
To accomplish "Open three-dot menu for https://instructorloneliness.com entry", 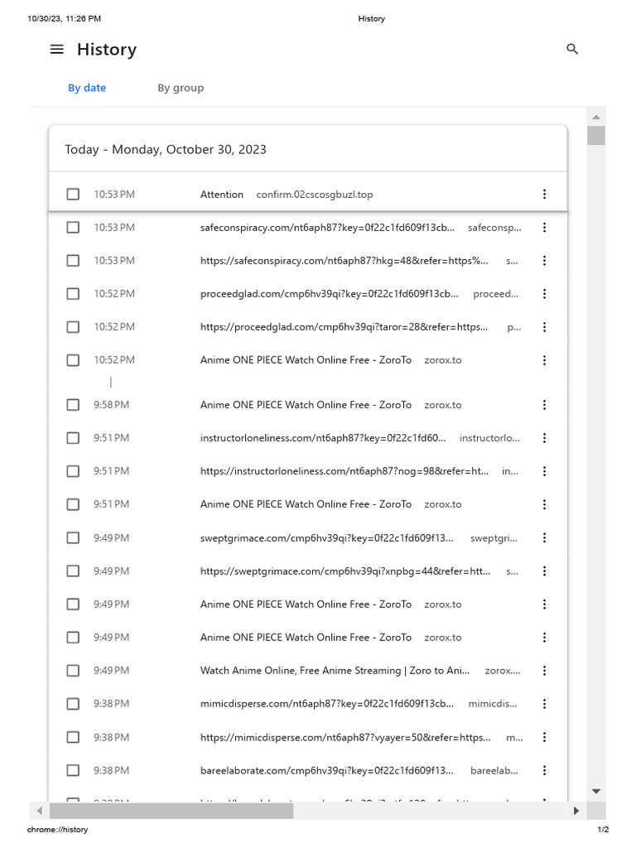I will (x=544, y=471).
